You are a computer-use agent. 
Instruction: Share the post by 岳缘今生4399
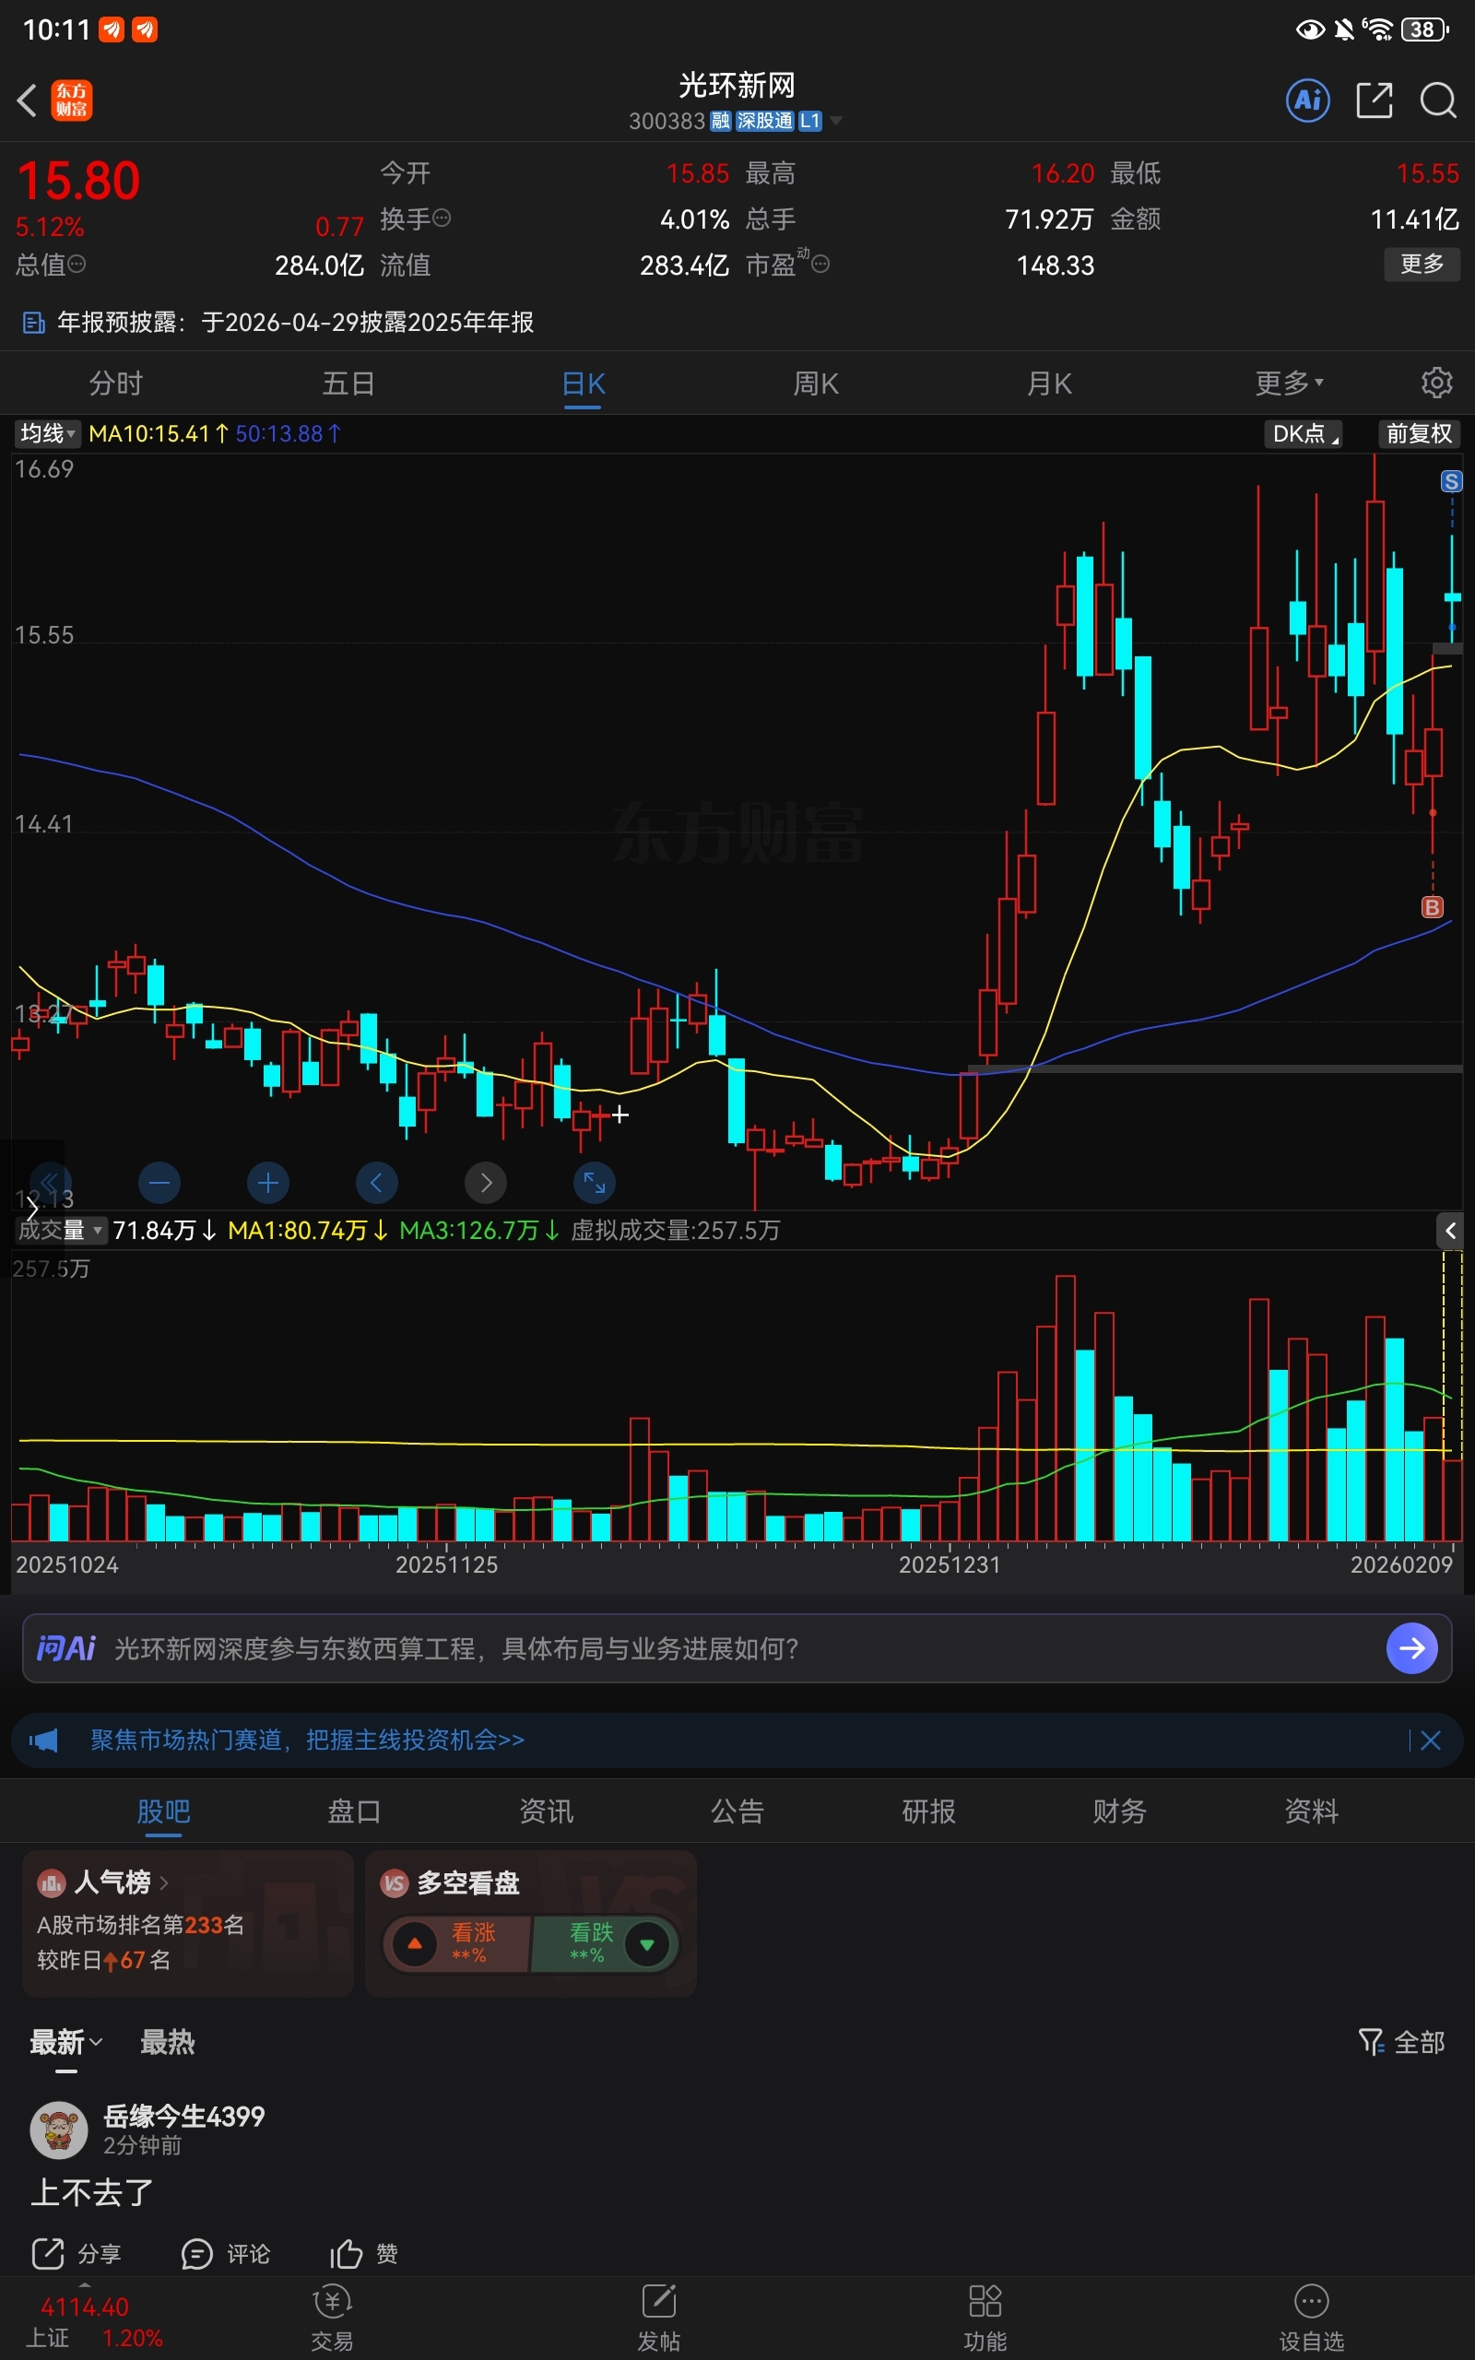pos(77,2254)
